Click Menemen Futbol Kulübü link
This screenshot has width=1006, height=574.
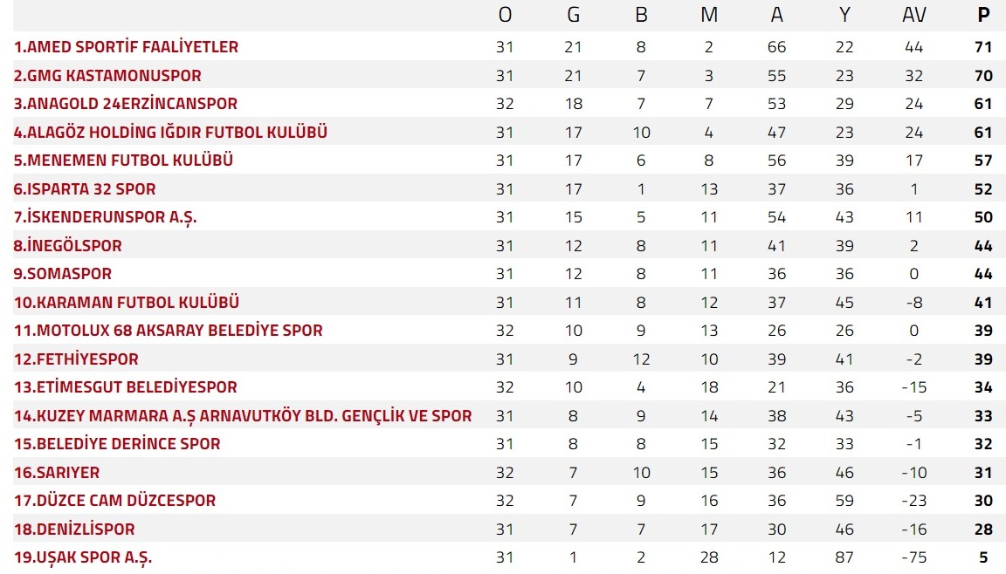click(x=123, y=161)
